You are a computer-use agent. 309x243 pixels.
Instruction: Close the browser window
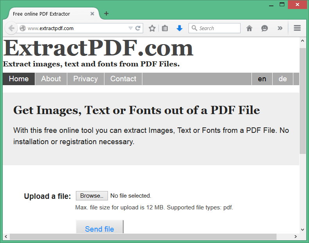tap(297, 5)
